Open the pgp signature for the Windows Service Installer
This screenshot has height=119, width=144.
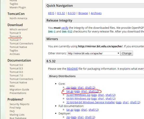point(119,102)
